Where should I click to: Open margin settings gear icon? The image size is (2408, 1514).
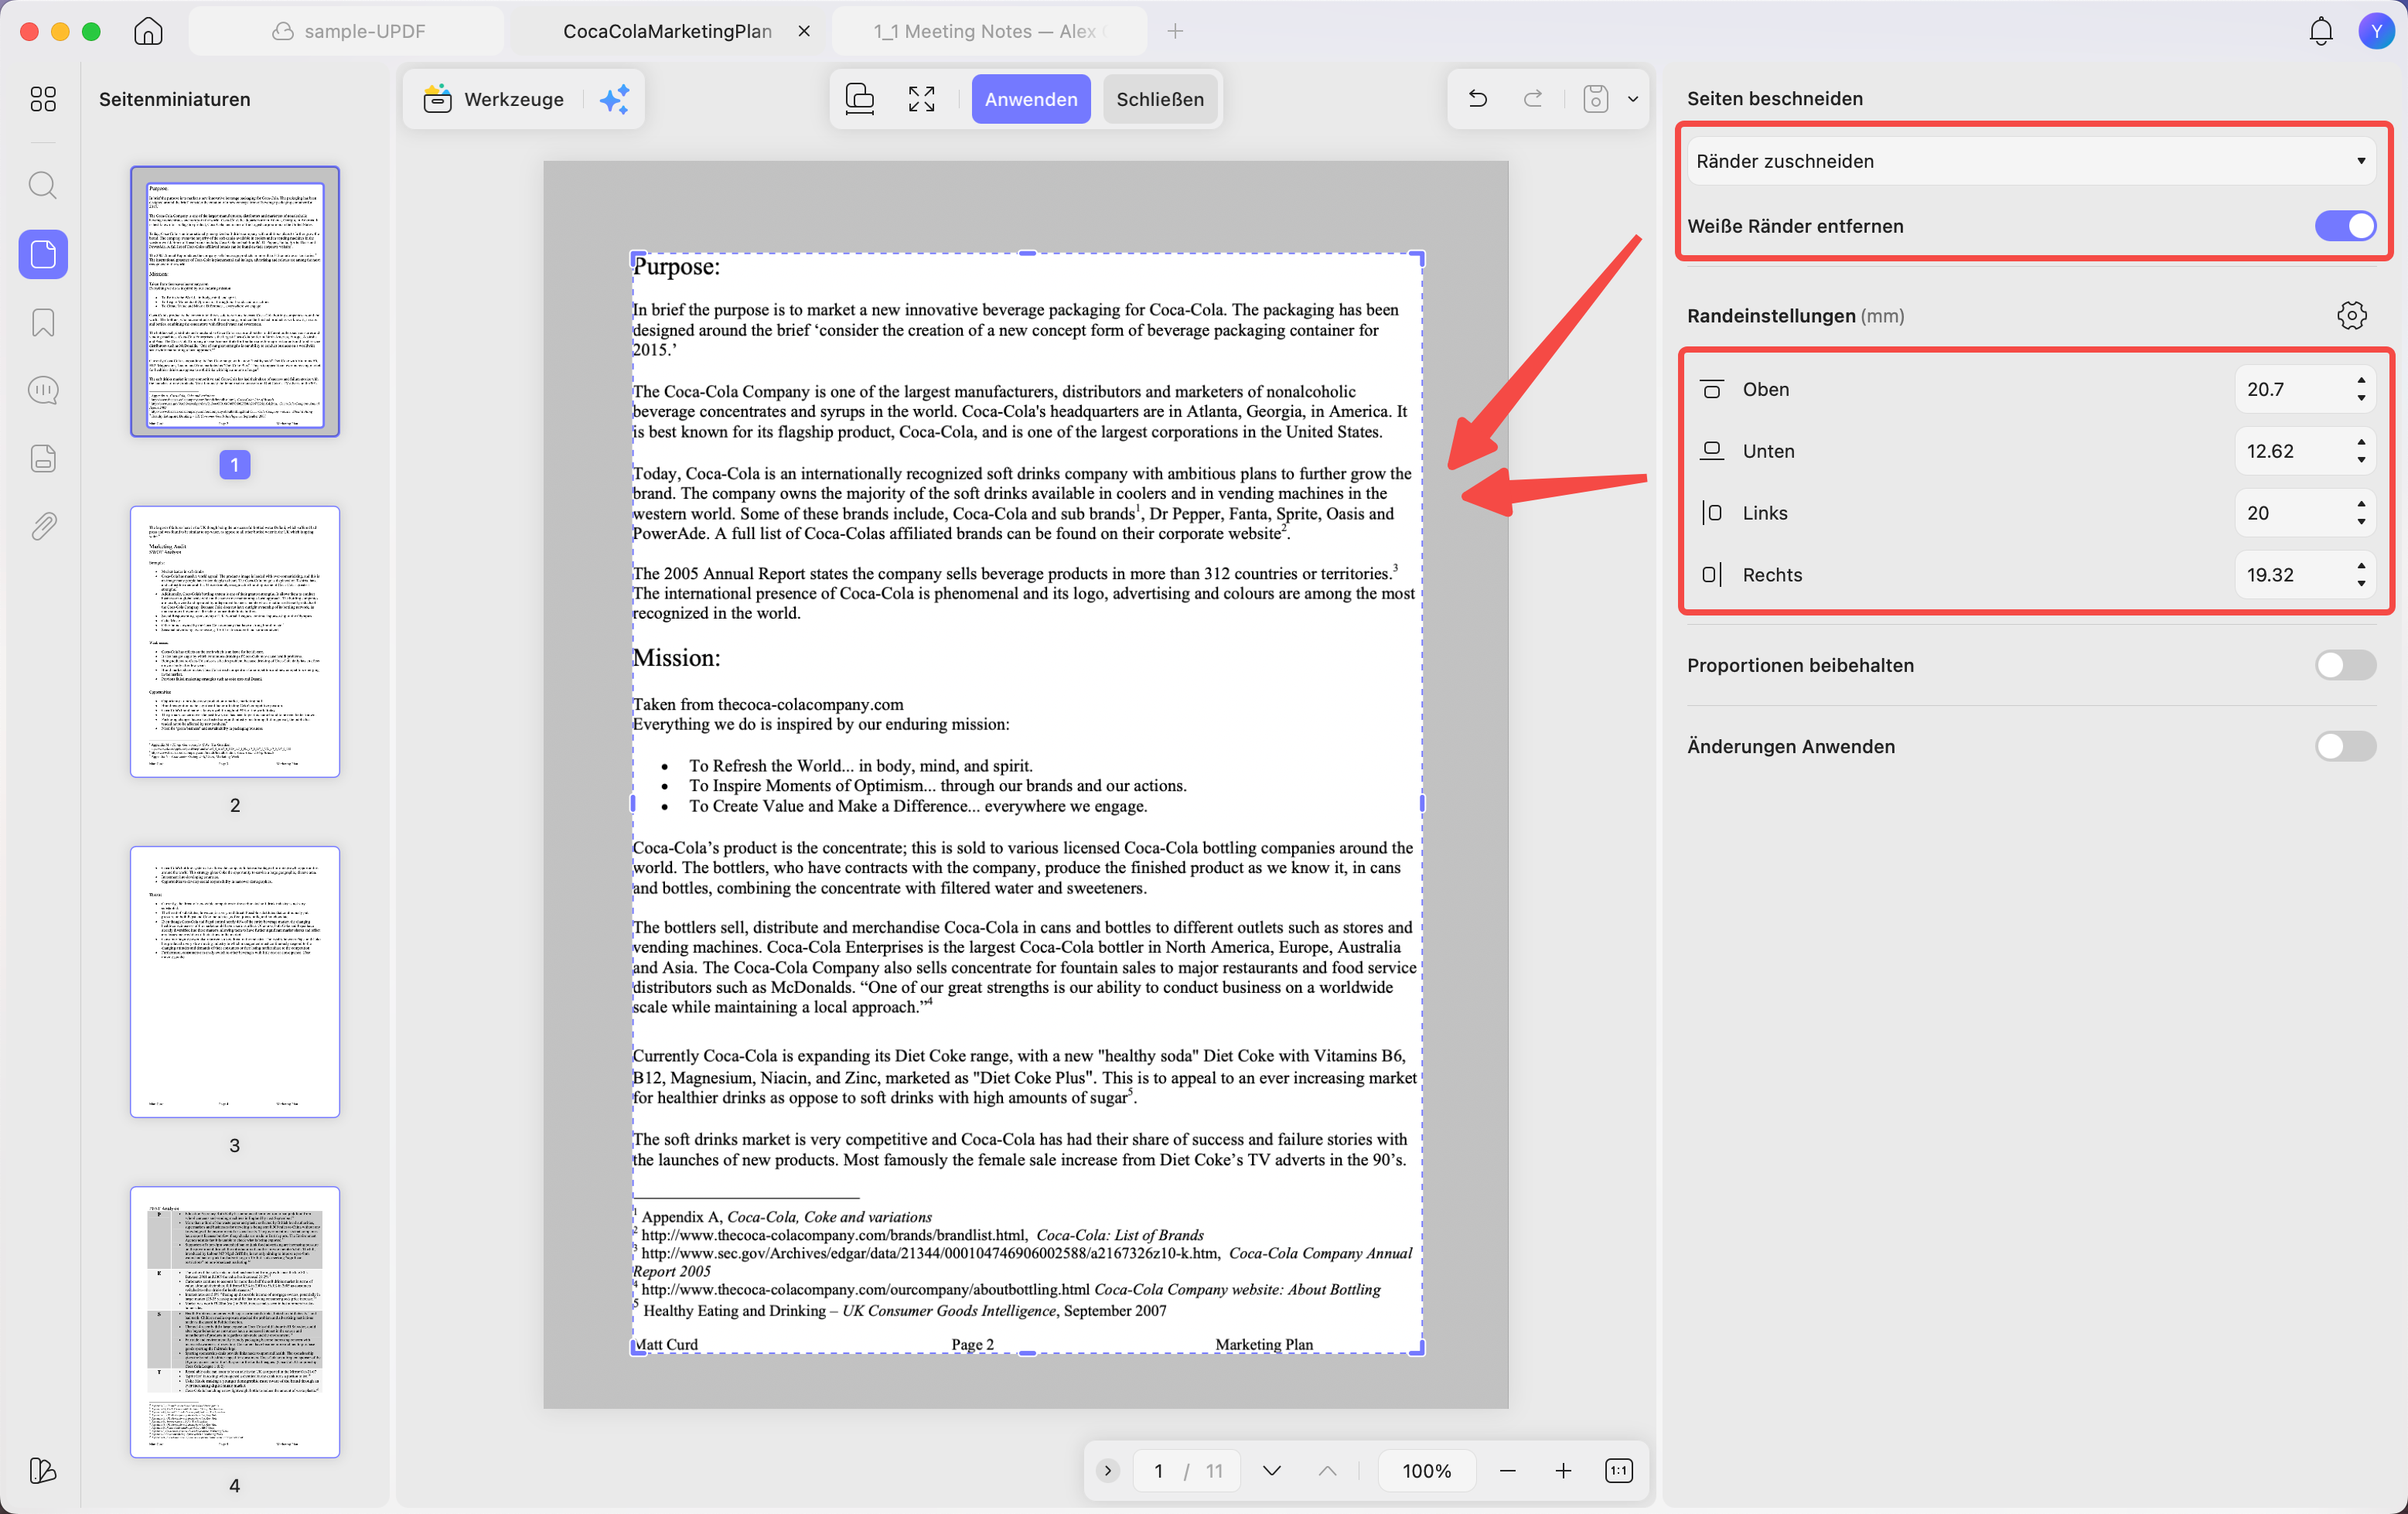pos(2352,316)
